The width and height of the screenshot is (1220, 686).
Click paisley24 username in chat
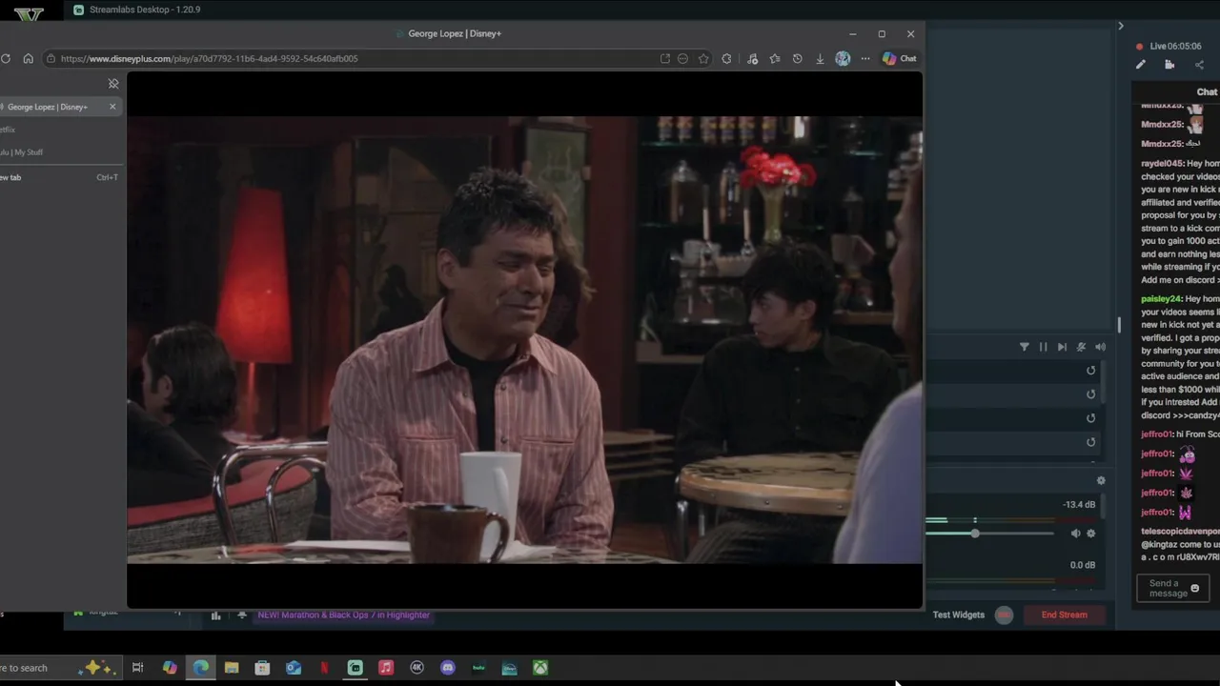click(1161, 299)
